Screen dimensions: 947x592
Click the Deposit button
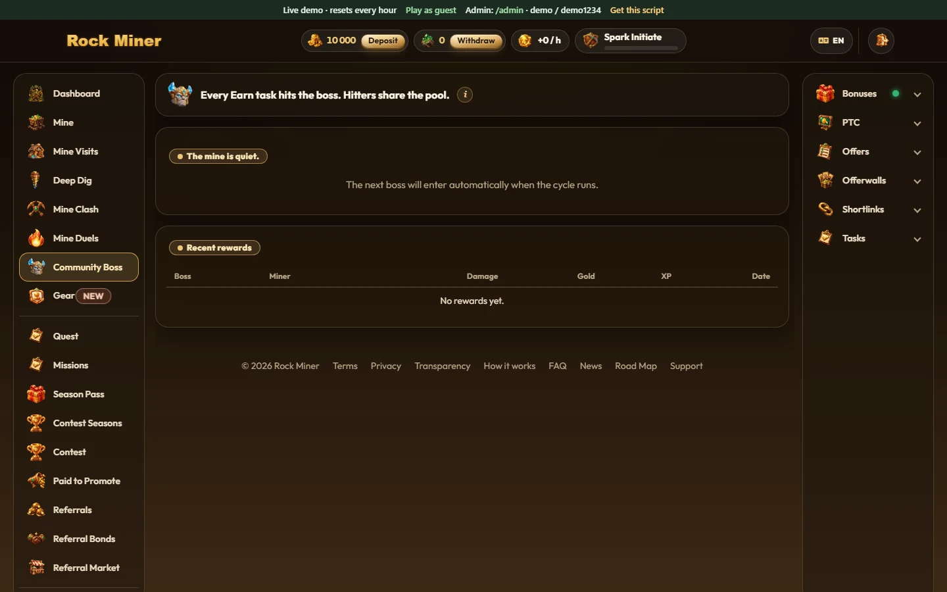tap(383, 41)
